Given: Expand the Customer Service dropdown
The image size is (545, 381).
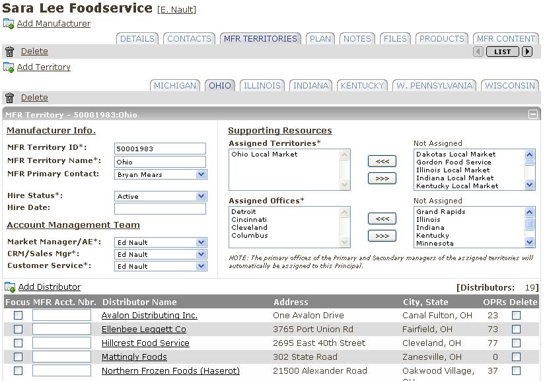Looking at the screenshot, I should point(201,266).
